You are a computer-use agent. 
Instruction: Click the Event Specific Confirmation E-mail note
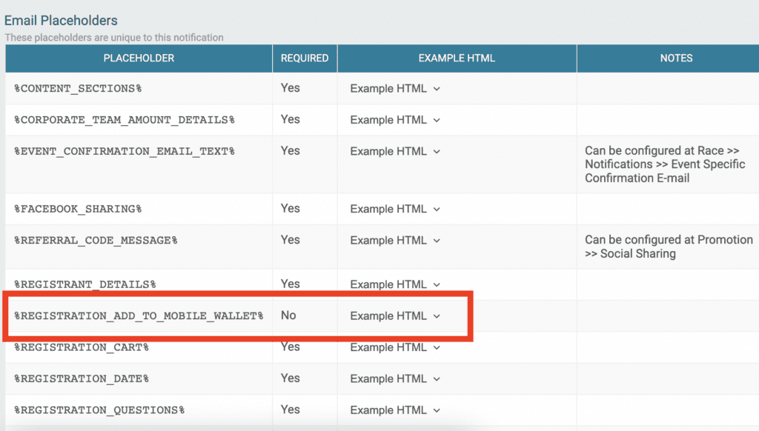coord(665,164)
